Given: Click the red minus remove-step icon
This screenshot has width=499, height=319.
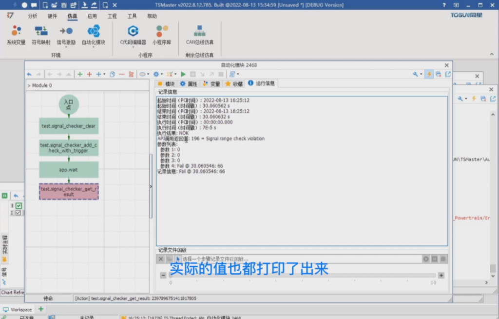Looking at the screenshot, I should pyautogui.click(x=121, y=74).
